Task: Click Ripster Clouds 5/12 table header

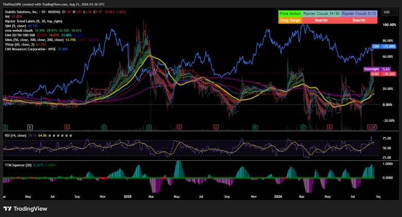Action: click(x=359, y=13)
